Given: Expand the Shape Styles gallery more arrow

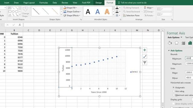Looking at the screenshot, I should click(61, 15).
